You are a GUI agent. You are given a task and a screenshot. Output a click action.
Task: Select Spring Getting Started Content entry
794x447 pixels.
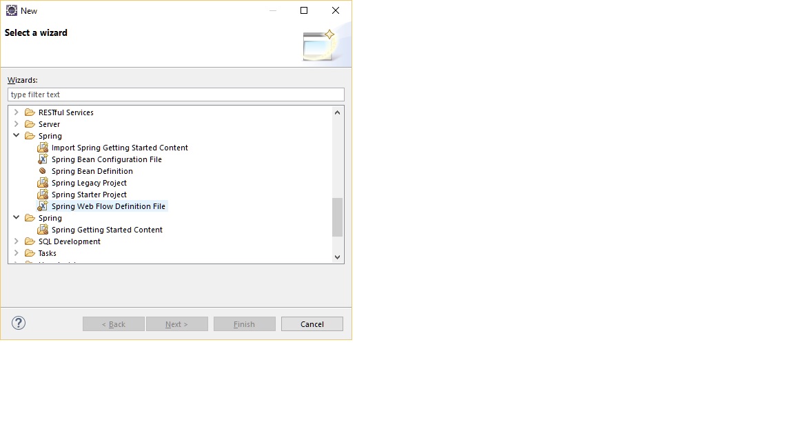(x=107, y=230)
